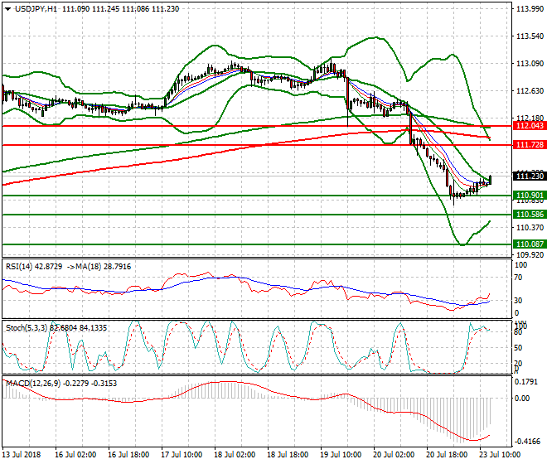Select the green 110.087 support level label
Viewport: 547px width, 464px height.
point(529,244)
